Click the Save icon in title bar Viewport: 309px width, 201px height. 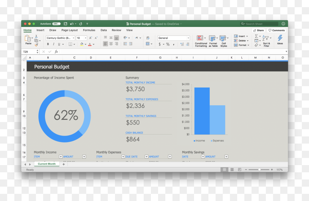point(65,24)
